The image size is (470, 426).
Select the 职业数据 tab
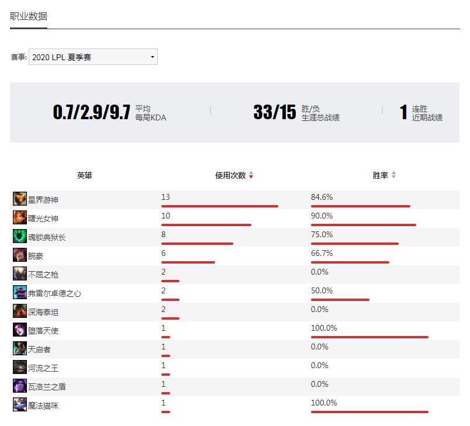[x=29, y=16]
